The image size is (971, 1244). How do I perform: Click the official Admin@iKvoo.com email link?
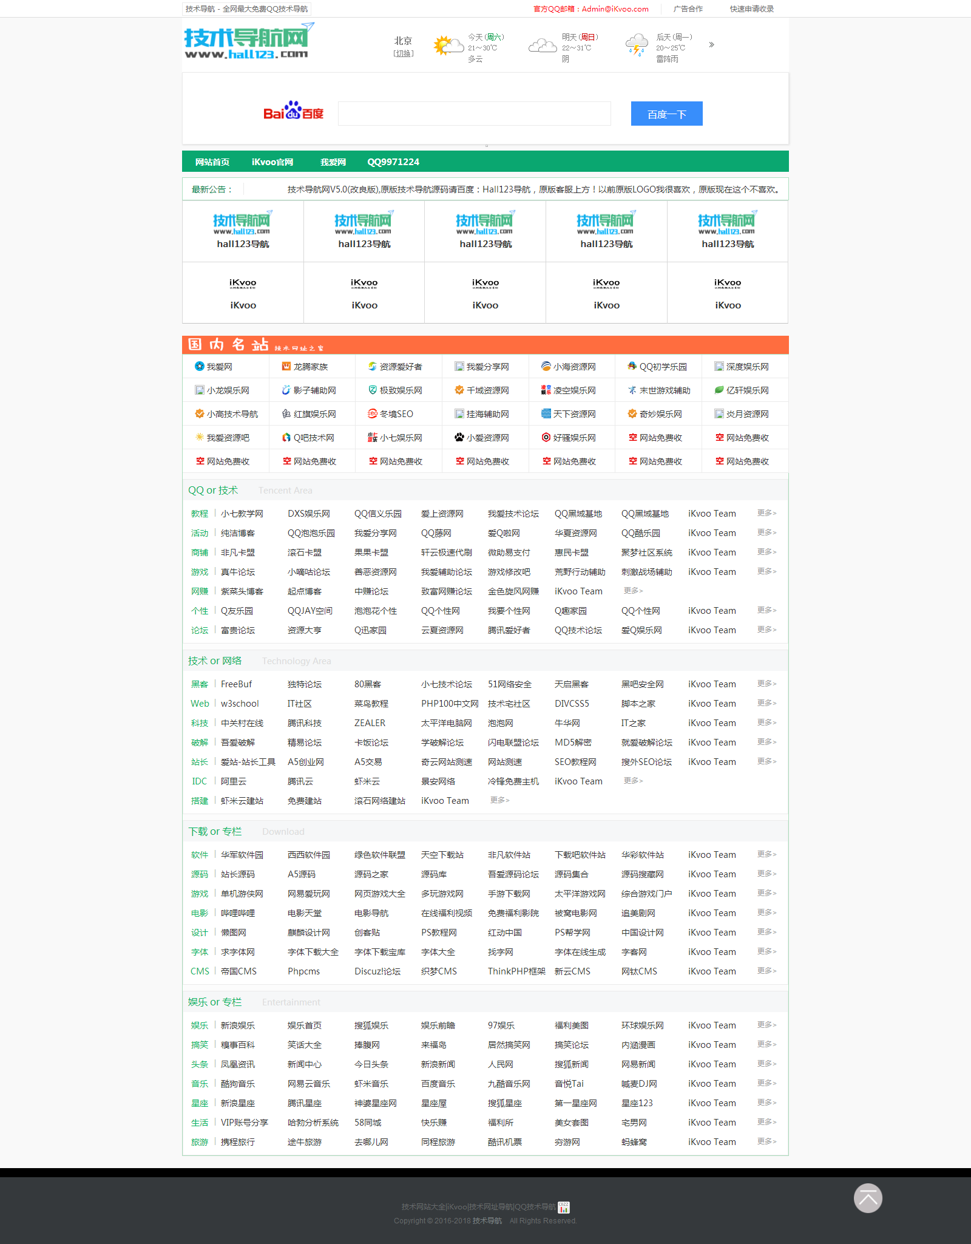pyautogui.click(x=590, y=8)
